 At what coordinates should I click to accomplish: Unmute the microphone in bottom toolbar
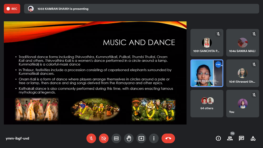(x=91, y=138)
